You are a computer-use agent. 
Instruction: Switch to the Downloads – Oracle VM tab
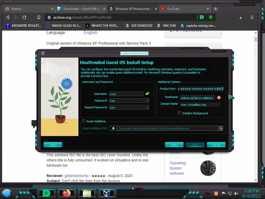pyautogui.click(x=81, y=9)
